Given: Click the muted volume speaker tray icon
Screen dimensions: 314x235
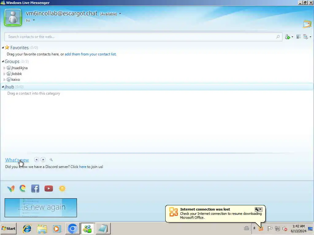Looking at the screenshot, I should pyautogui.click(x=285, y=228).
